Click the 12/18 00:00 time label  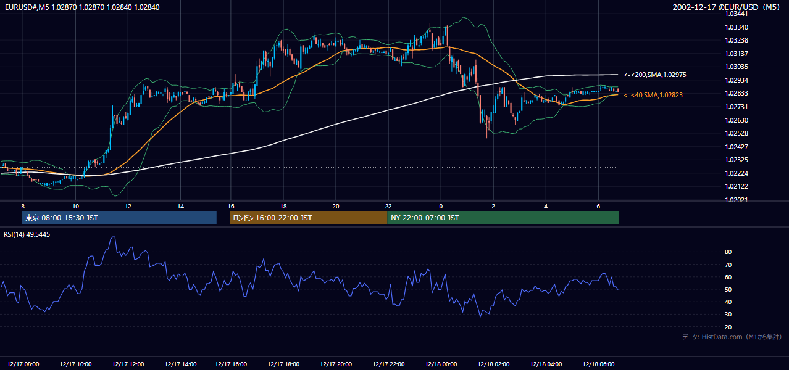[x=441, y=364]
